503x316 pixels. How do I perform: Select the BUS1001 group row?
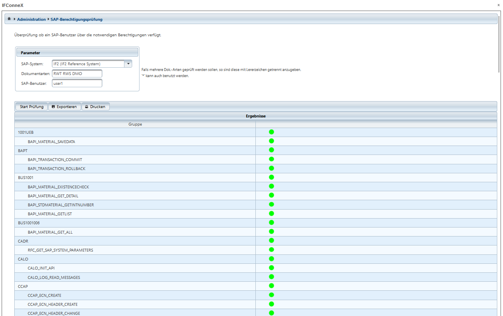coord(135,177)
